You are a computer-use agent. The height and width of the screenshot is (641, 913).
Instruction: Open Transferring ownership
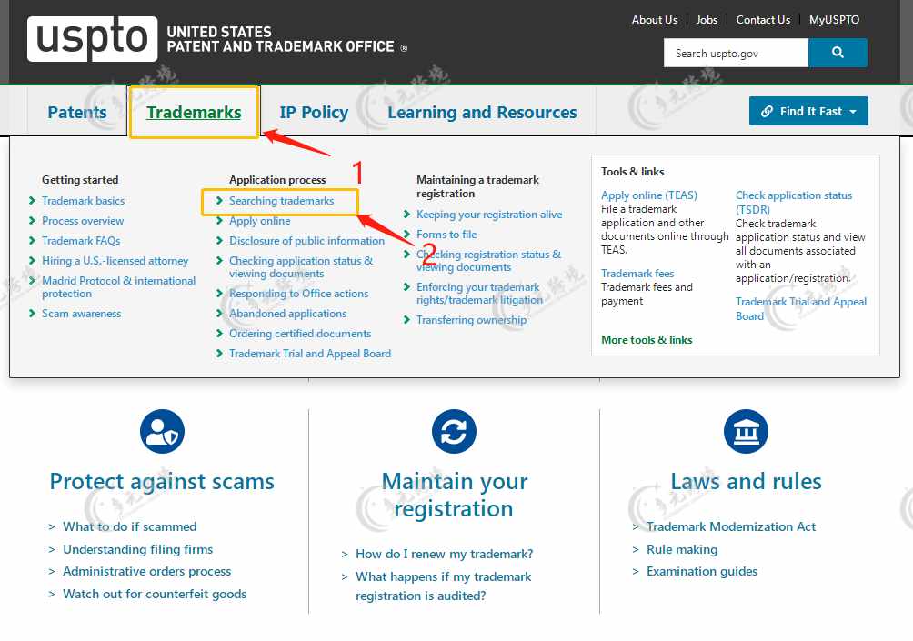(471, 320)
